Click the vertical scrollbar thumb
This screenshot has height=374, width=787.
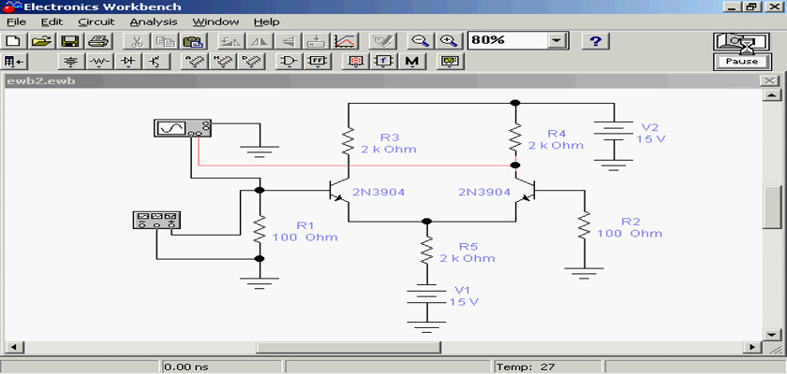pyautogui.click(x=771, y=208)
